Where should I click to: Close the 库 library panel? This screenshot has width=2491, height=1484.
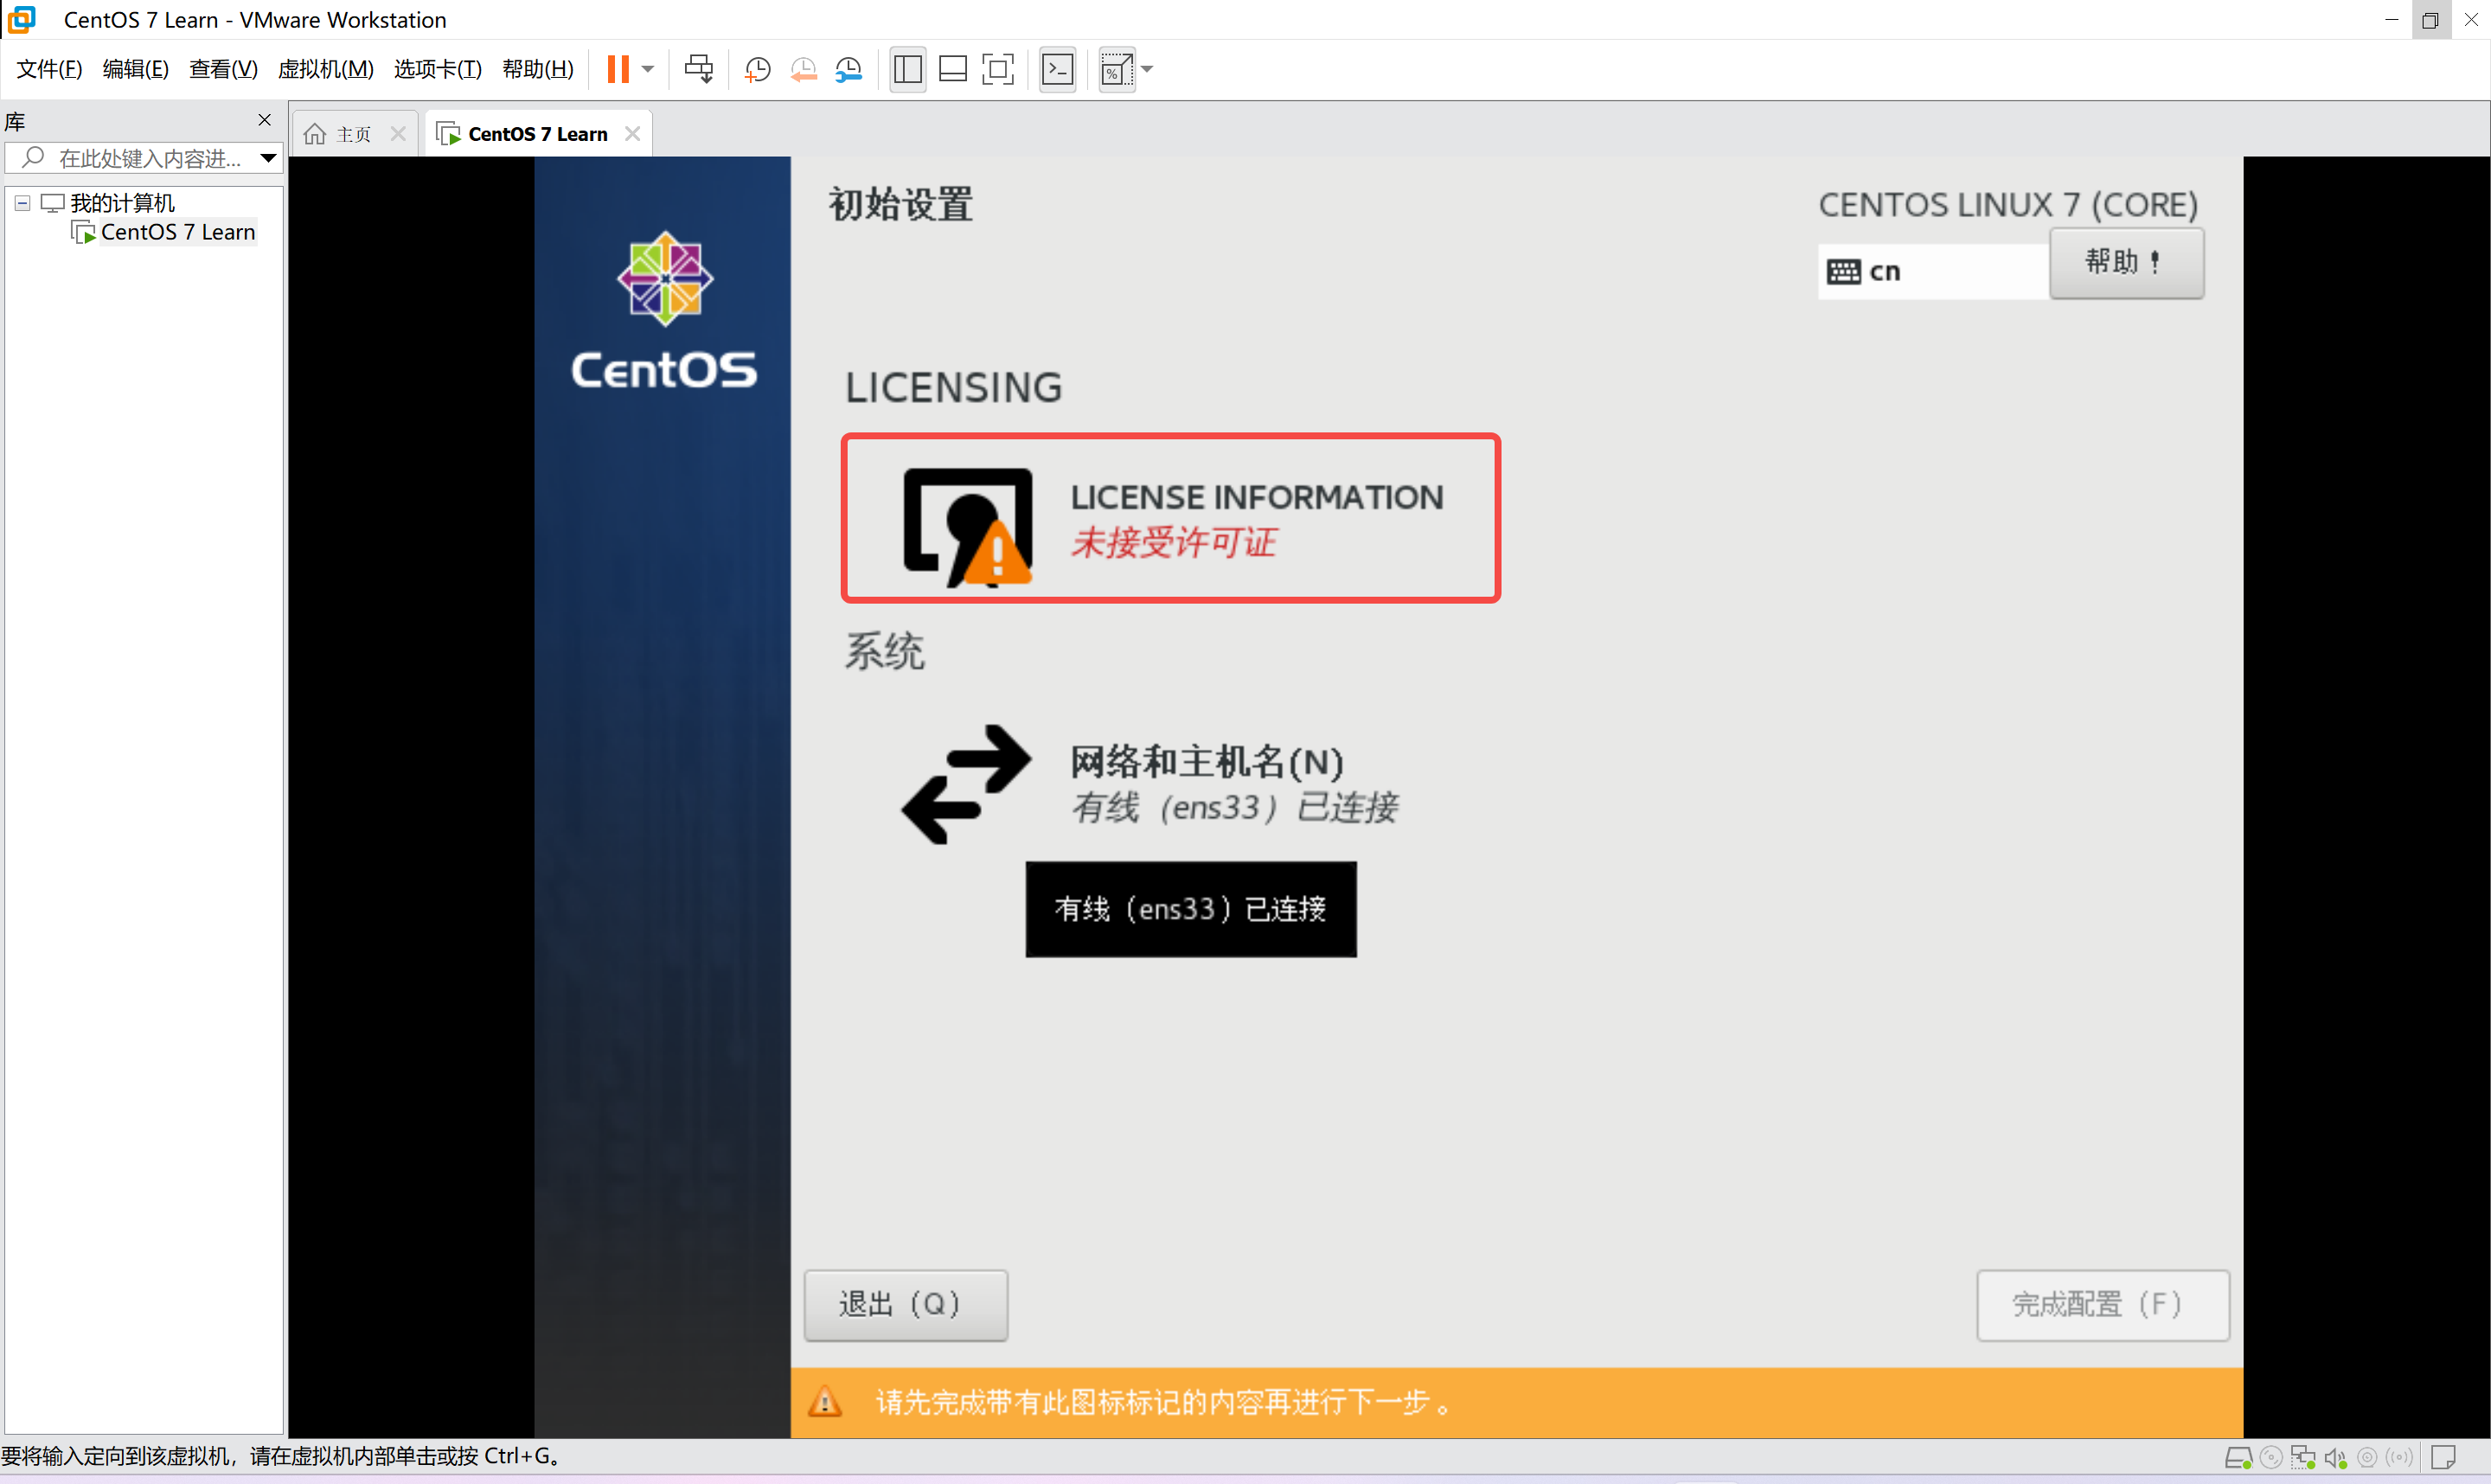(265, 120)
